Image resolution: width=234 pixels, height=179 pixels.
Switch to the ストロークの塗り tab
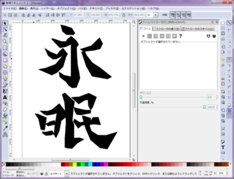166,29
